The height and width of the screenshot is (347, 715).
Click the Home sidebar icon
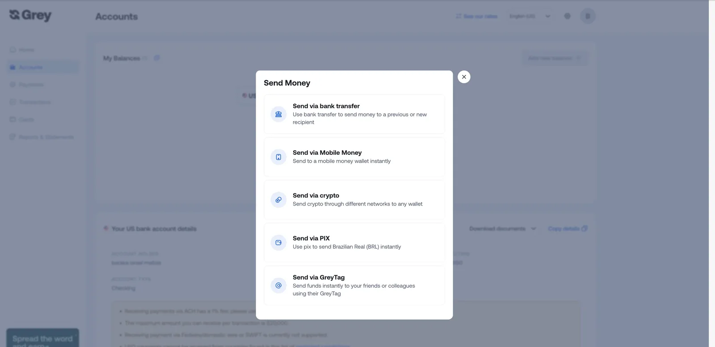(x=13, y=50)
